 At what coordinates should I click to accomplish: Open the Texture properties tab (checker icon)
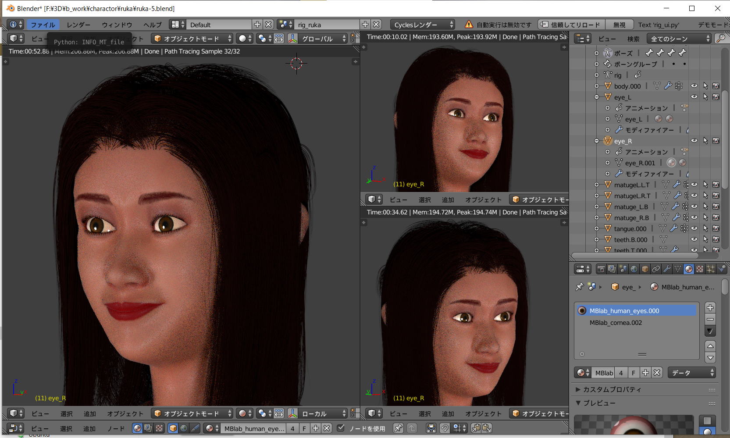pos(700,269)
